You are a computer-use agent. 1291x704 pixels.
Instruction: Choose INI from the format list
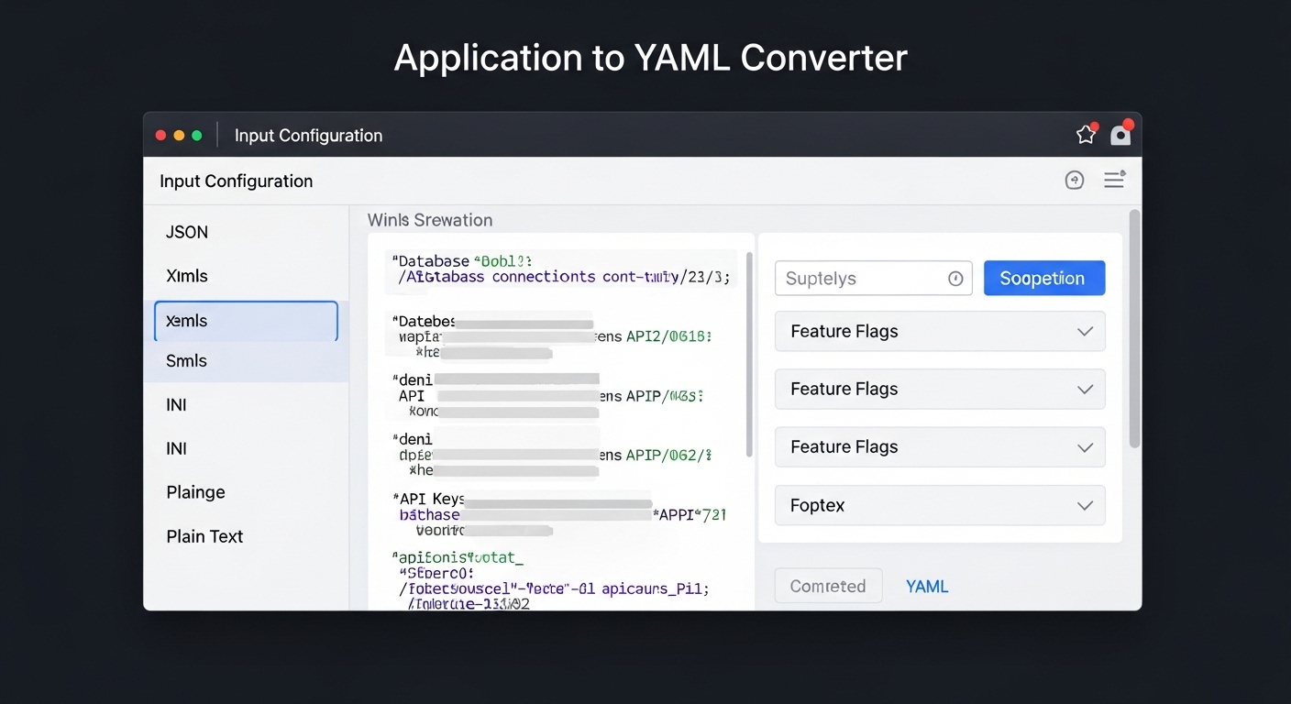click(x=175, y=404)
